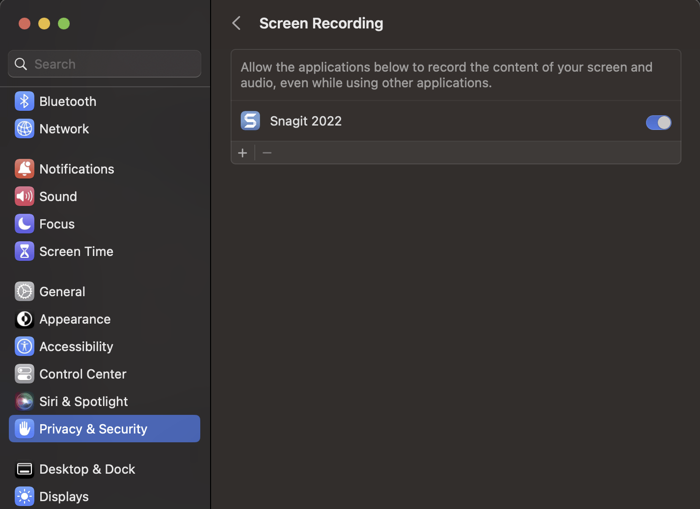700x509 pixels.
Task: Open Siri & Spotlight settings icon
Action: coord(24,401)
